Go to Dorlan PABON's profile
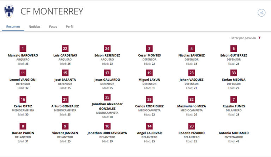The image size is (271, 157). [23, 133]
